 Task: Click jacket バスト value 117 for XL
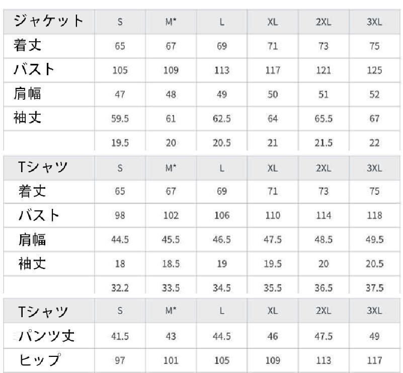click(273, 70)
